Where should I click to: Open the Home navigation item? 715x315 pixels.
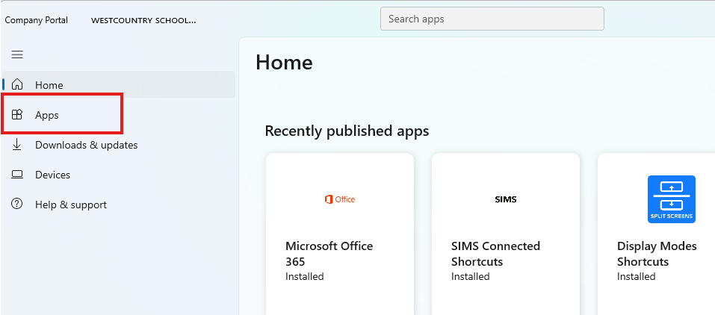49,85
